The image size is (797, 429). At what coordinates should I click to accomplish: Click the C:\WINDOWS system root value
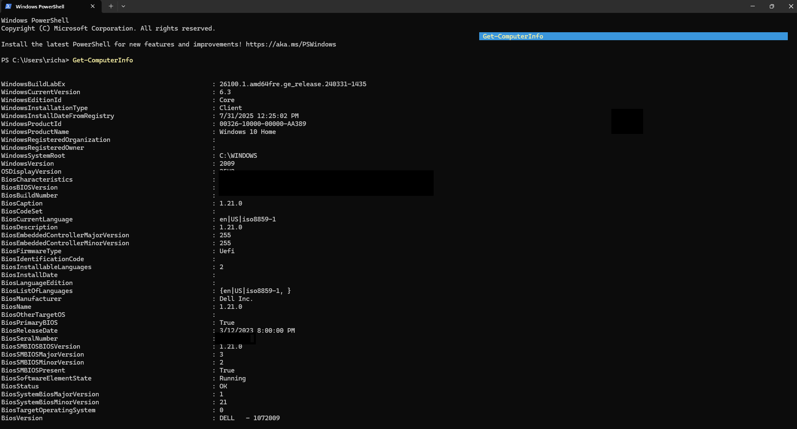[x=238, y=156]
